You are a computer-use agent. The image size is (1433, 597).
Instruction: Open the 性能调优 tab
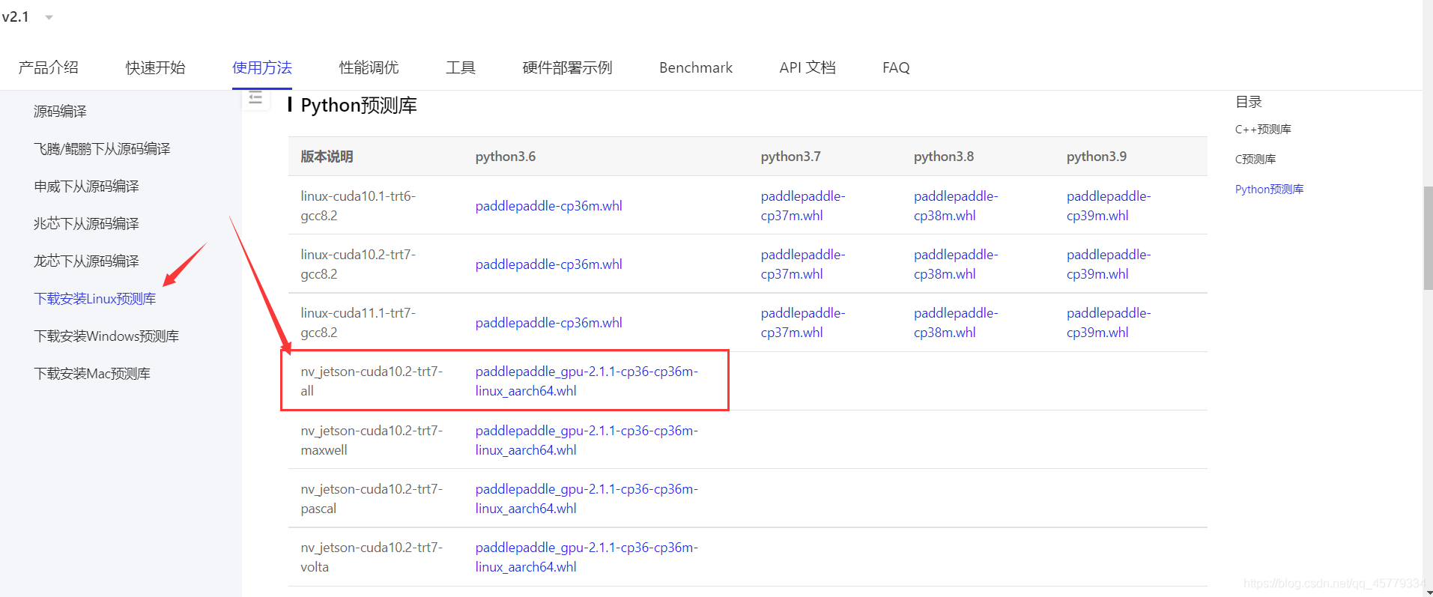pyautogui.click(x=369, y=67)
